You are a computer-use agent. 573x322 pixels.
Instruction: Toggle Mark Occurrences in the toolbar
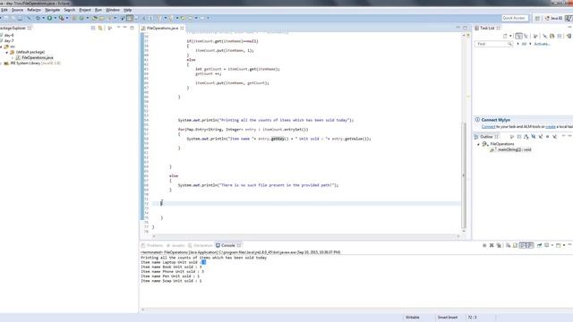[x=130, y=18]
